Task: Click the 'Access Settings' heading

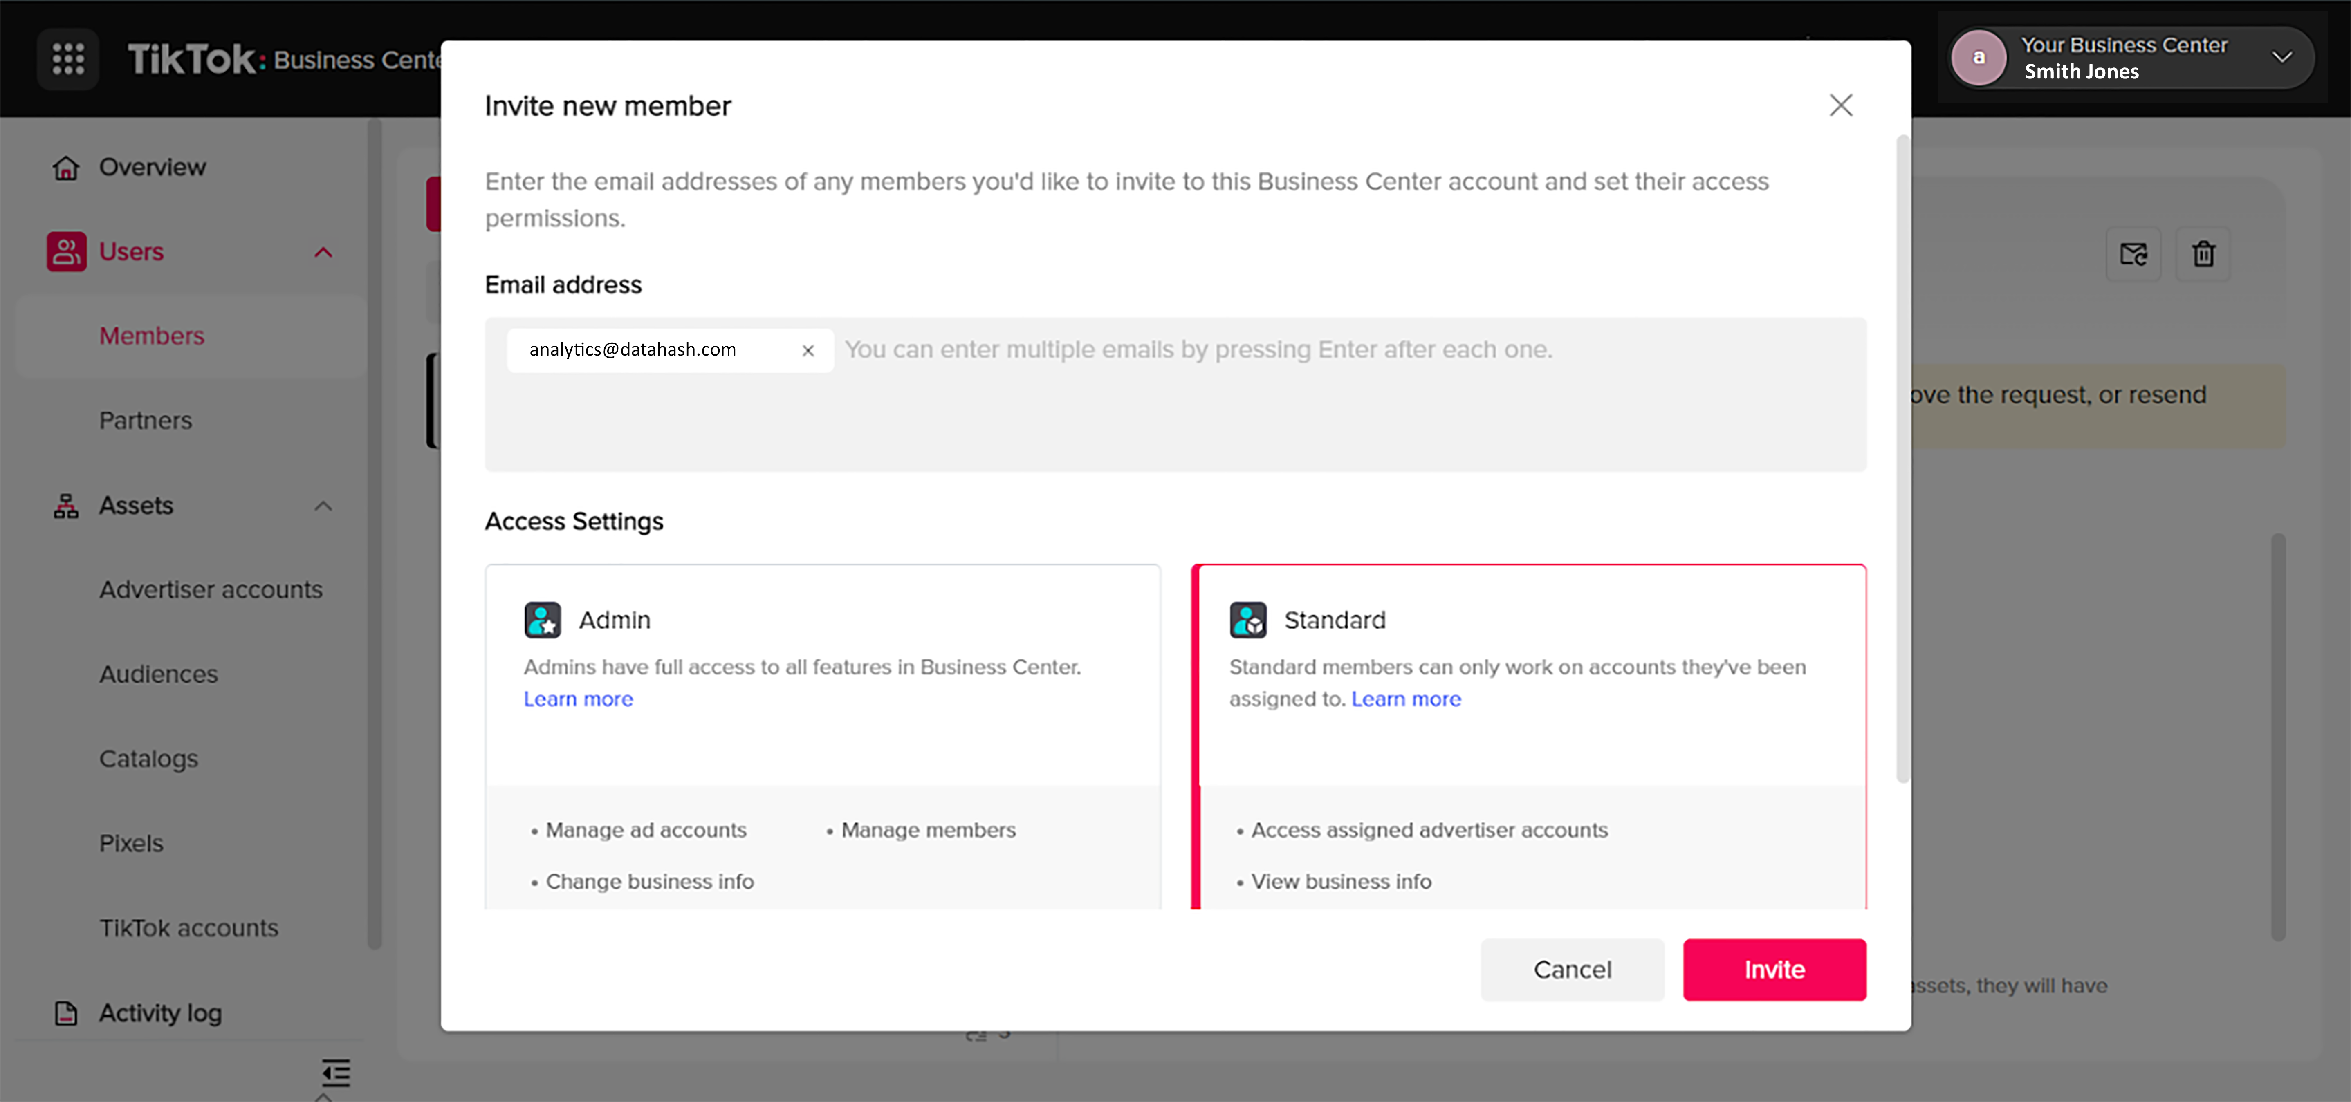Action: click(574, 522)
